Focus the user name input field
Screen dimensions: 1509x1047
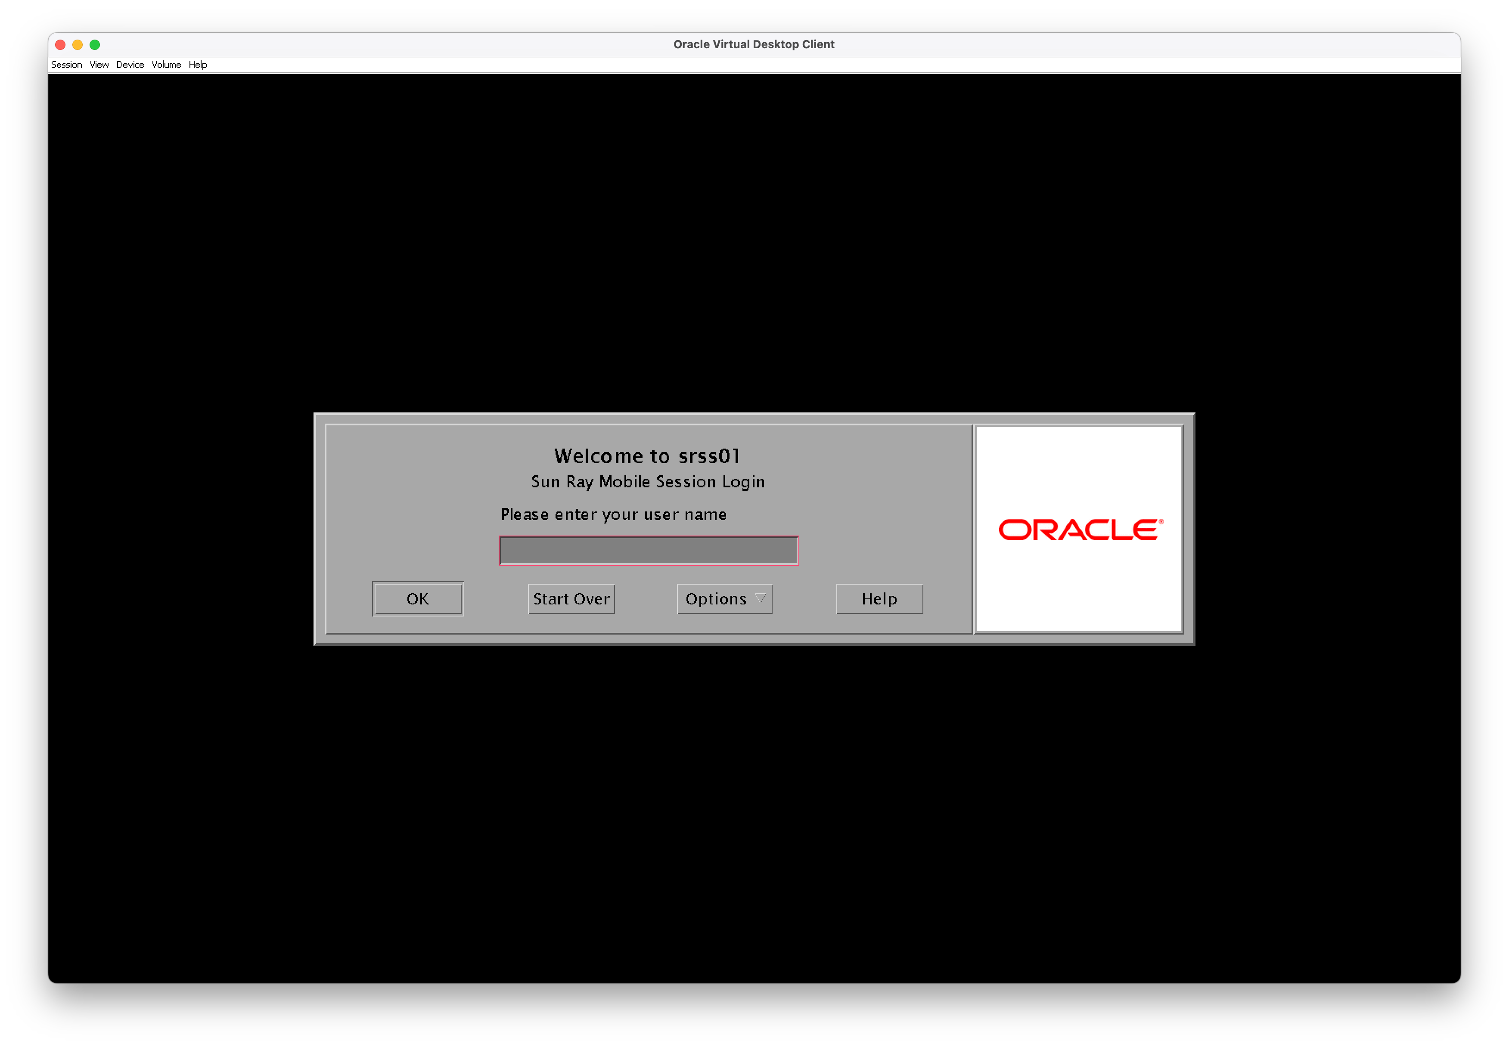click(649, 550)
